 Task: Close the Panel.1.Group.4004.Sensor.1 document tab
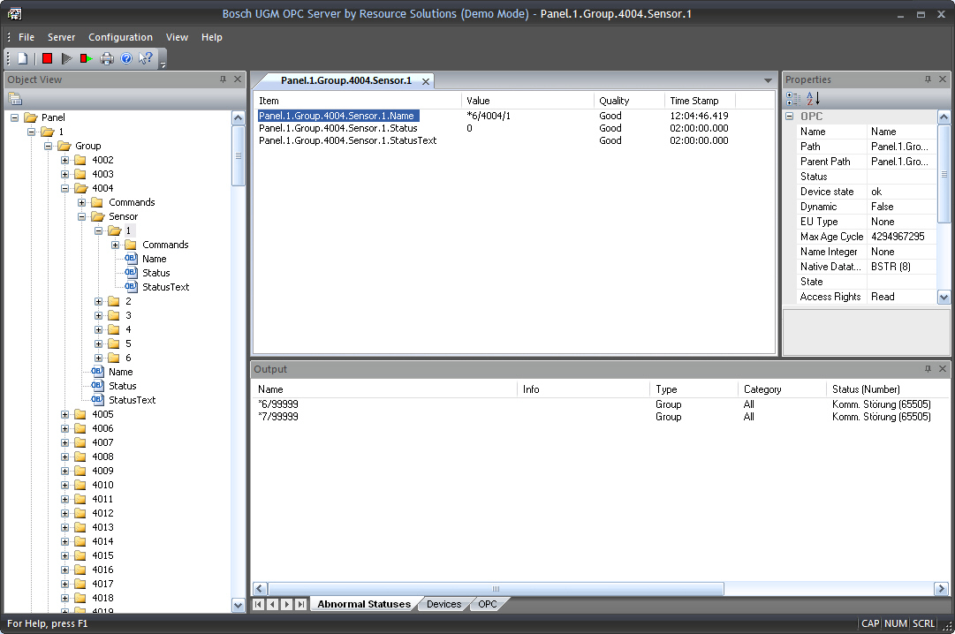coord(425,81)
